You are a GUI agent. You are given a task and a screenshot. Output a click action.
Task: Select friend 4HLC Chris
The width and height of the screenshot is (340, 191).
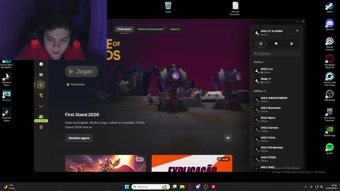click(x=276, y=139)
